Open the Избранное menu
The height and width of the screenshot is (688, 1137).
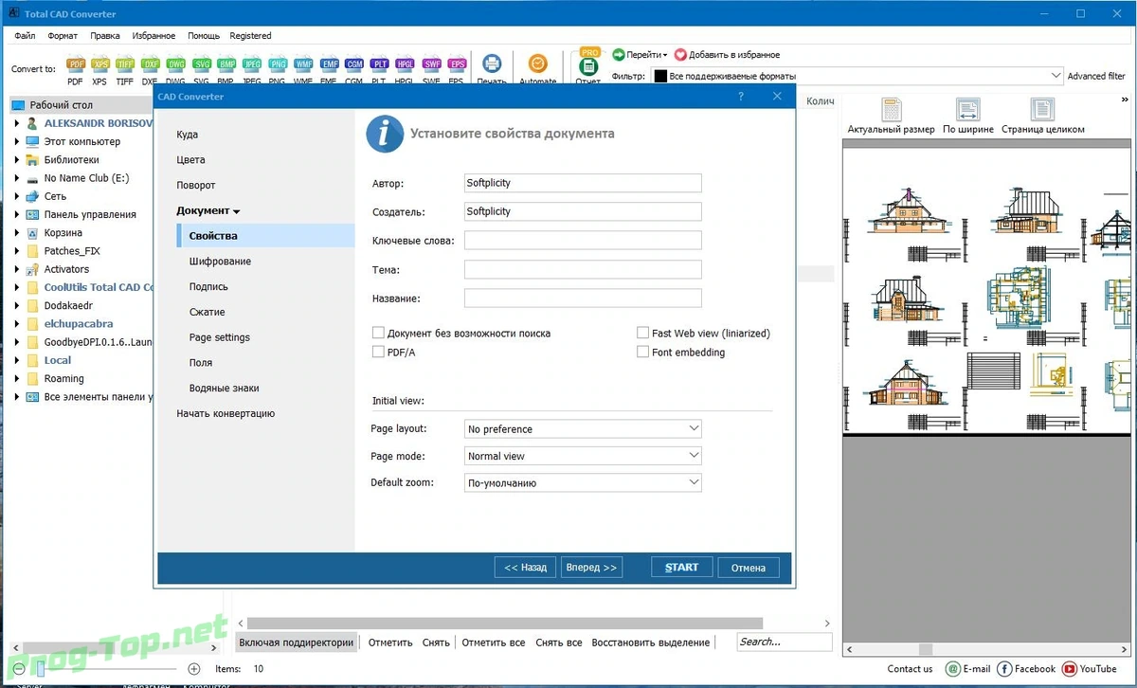tap(153, 36)
